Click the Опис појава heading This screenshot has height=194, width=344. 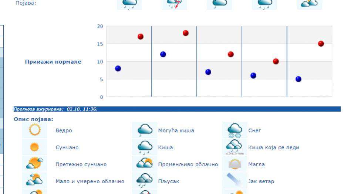coord(33,119)
